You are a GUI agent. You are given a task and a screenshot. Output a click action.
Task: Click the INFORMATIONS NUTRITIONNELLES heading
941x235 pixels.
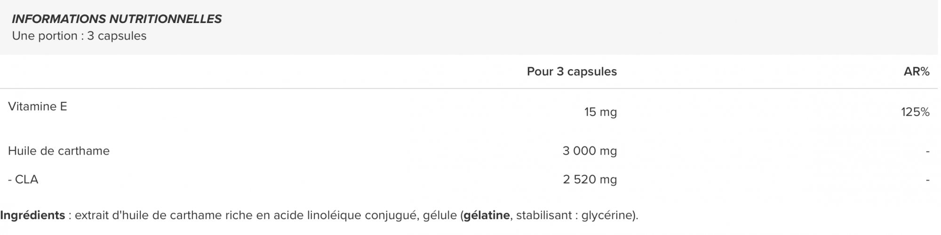click(x=117, y=19)
